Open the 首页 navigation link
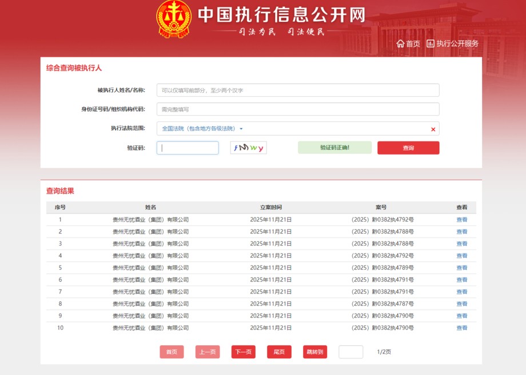Viewport: 526px width, 375px height. (413, 44)
